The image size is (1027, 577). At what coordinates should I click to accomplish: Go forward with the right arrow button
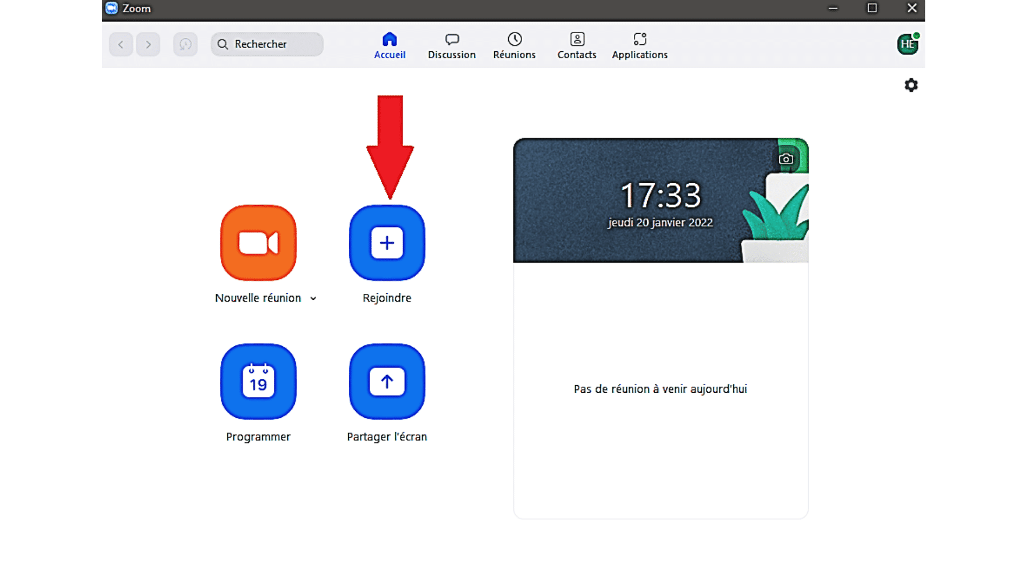[x=148, y=44]
